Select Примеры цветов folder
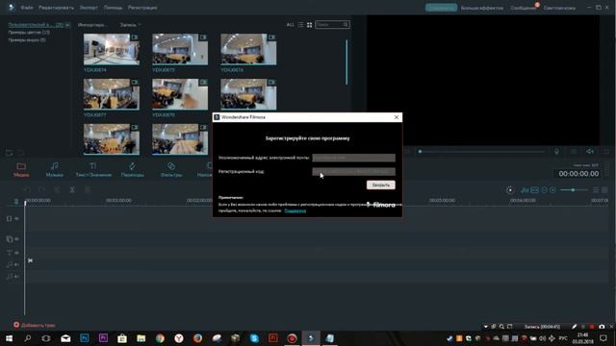 [x=29, y=32]
